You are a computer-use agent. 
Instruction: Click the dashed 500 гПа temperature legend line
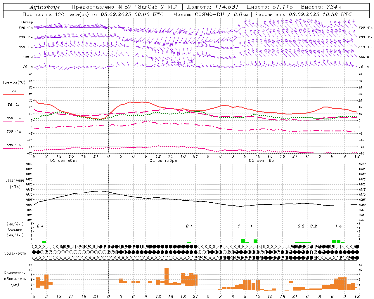(x=13, y=149)
